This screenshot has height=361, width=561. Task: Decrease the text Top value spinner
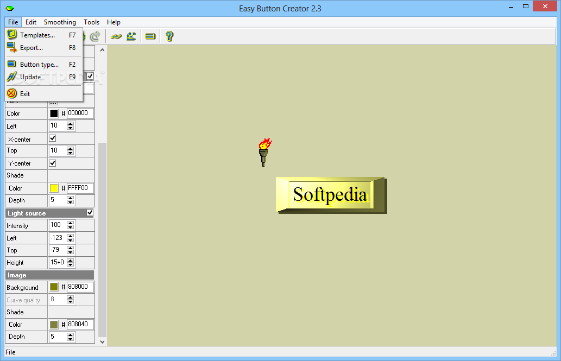(x=71, y=153)
